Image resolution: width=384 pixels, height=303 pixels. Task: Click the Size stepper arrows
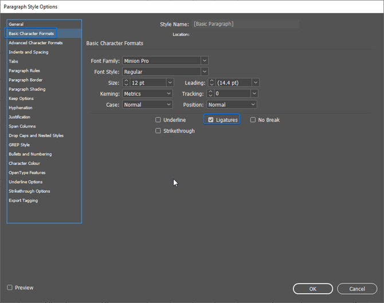(x=127, y=83)
